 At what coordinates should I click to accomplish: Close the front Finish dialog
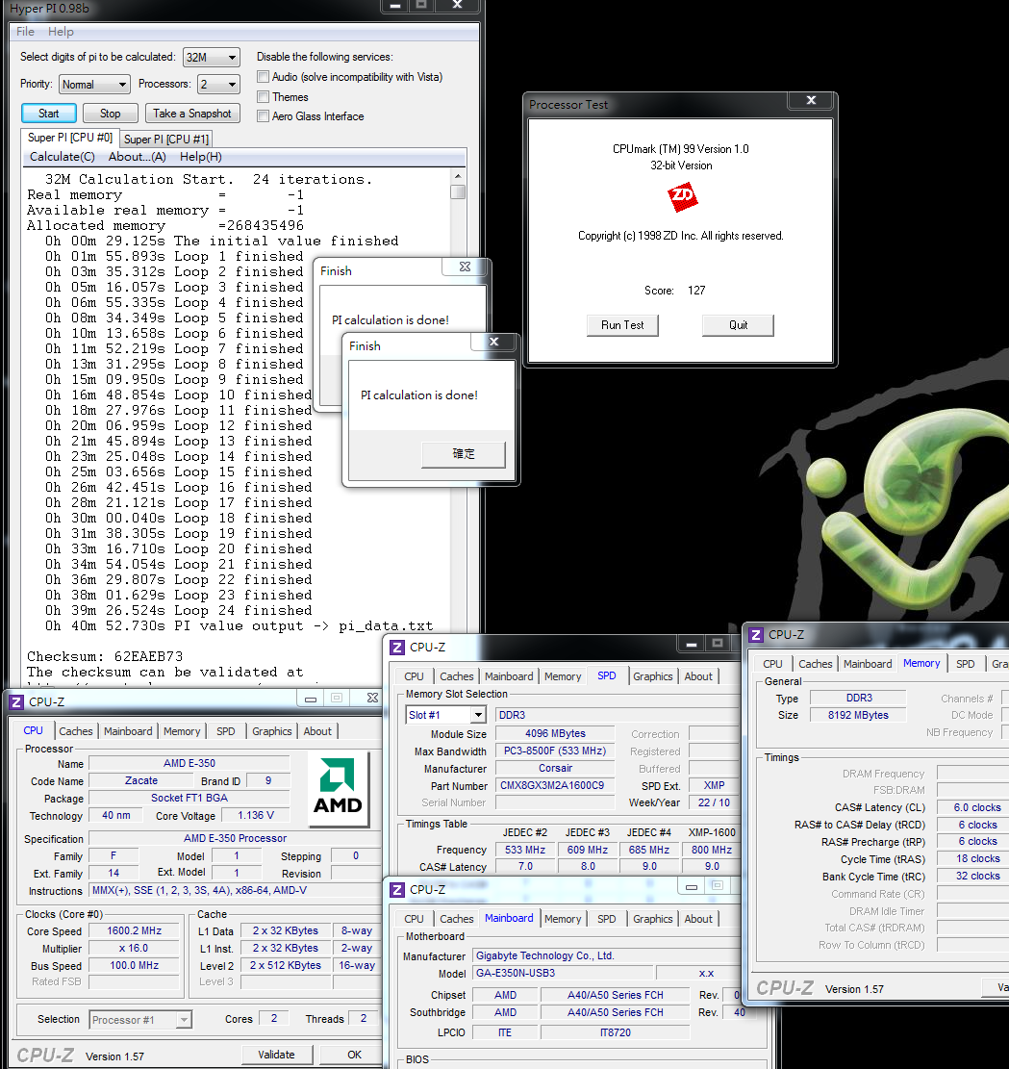click(494, 342)
